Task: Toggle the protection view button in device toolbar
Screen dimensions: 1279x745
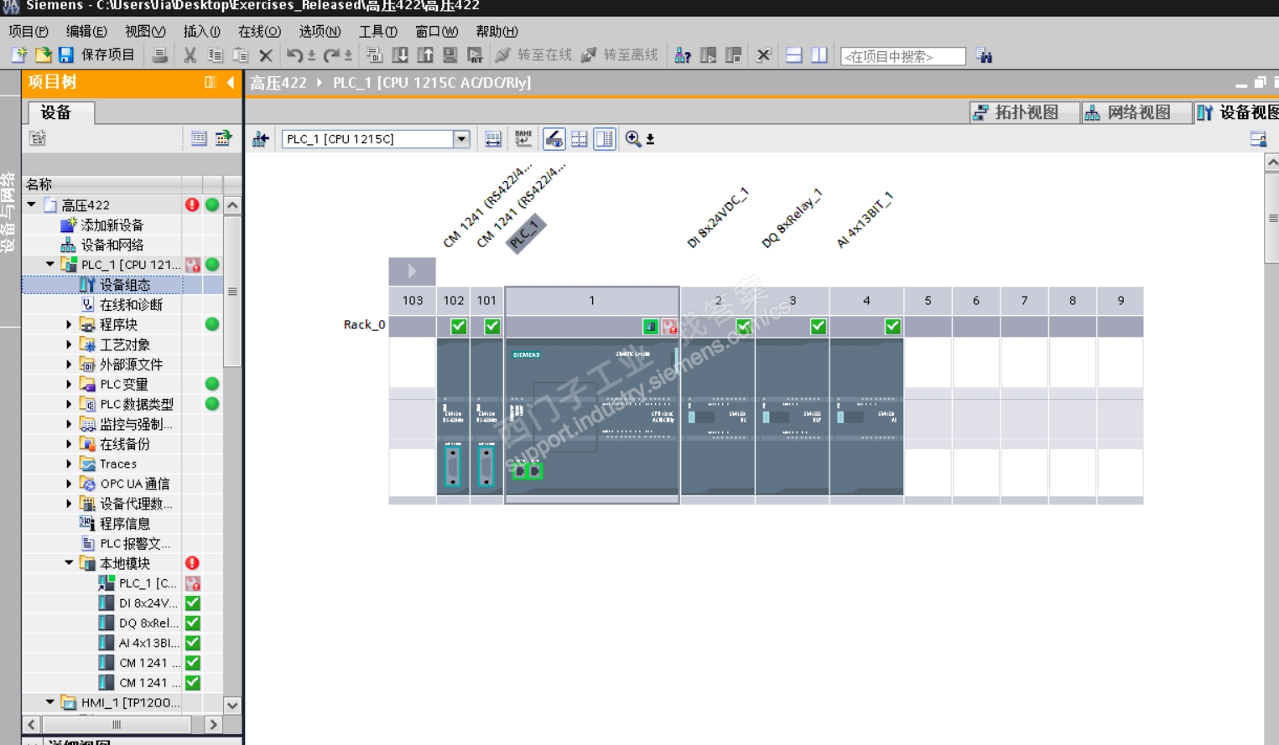Action: point(554,139)
